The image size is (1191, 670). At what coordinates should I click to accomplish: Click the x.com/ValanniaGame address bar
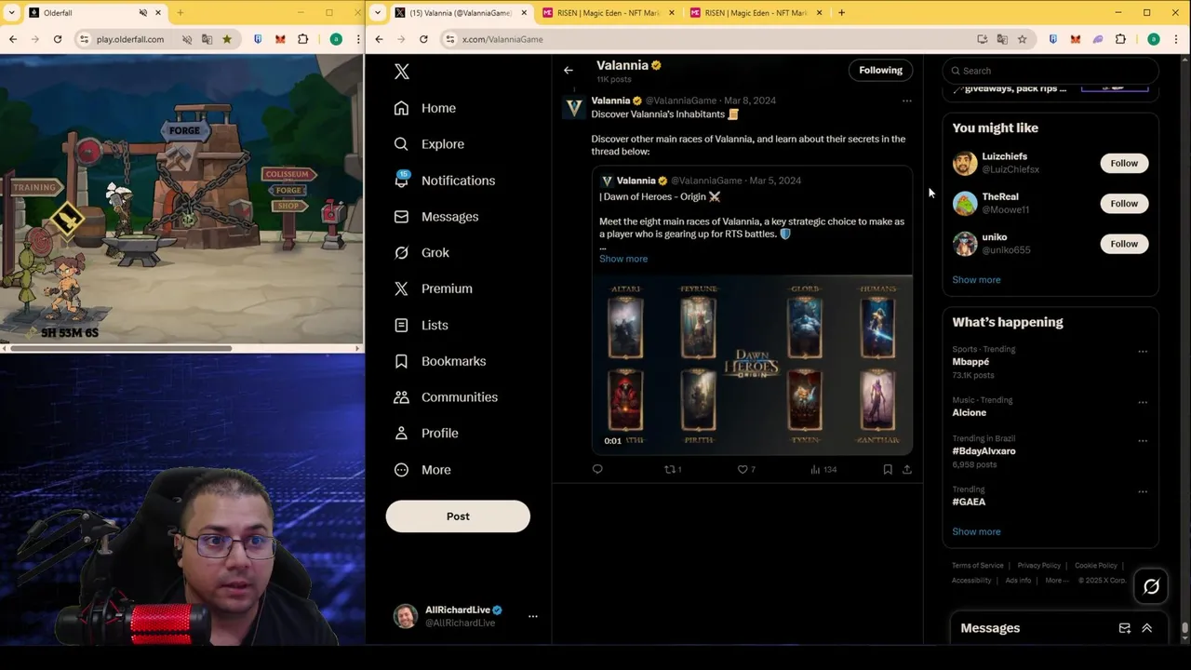coord(707,39)
